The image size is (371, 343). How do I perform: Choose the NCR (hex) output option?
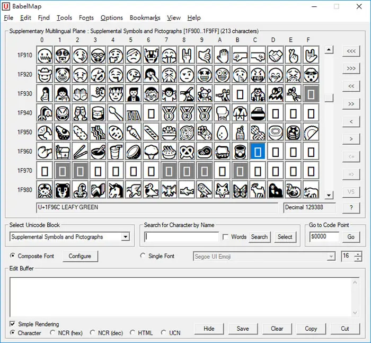point(52,333)
